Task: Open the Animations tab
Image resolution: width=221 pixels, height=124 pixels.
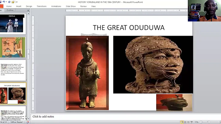Action: coord(56,6)
